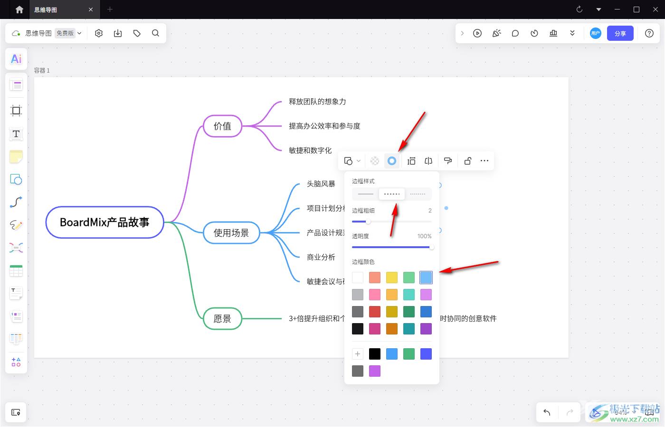Select the Text tool
The width and height of the screenshot is (665, 427).
coord(16,134)
